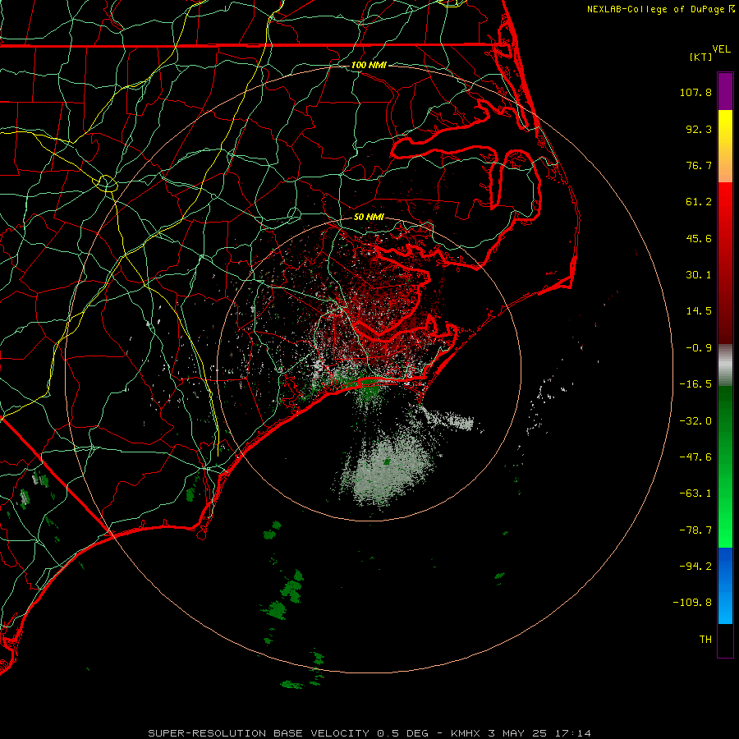The image size is (739, 739).
Task: Select the -78.7 velocity legend value
Action: coord(695,530)
